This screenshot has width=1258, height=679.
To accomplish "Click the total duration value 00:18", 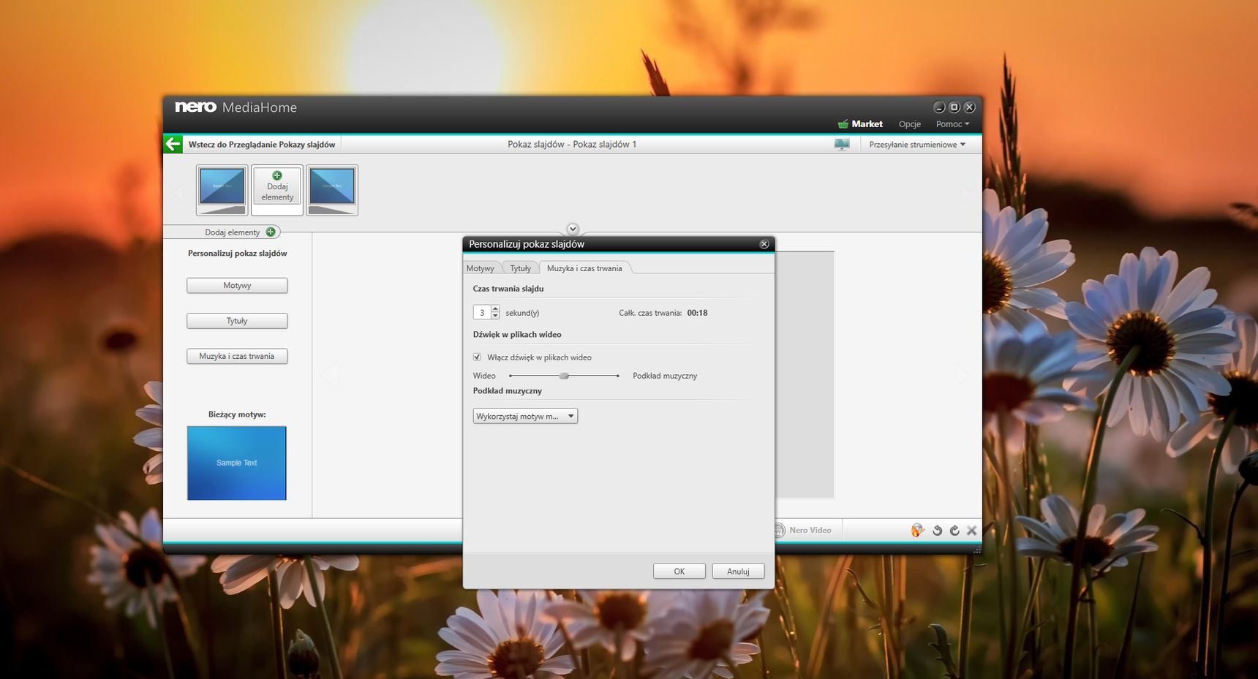I will [697, 313].
